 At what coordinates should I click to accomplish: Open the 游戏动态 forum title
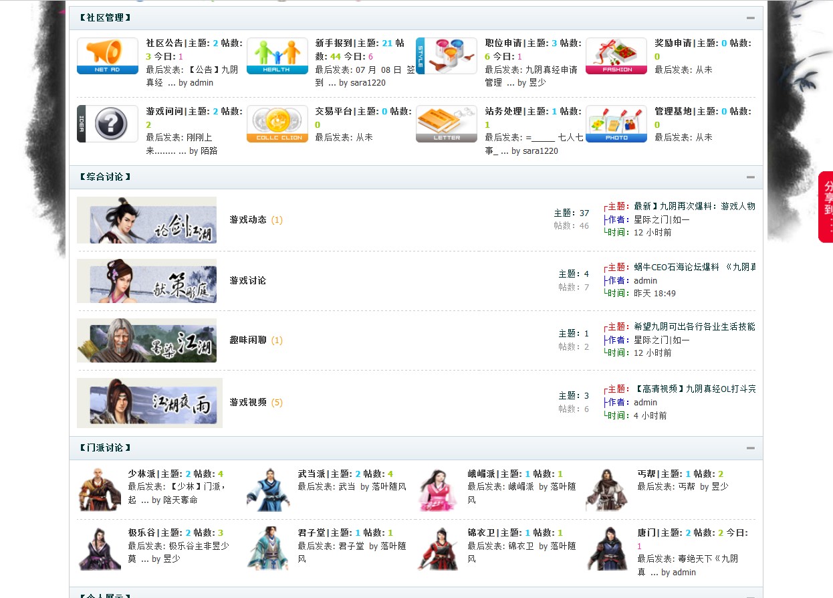248,219
